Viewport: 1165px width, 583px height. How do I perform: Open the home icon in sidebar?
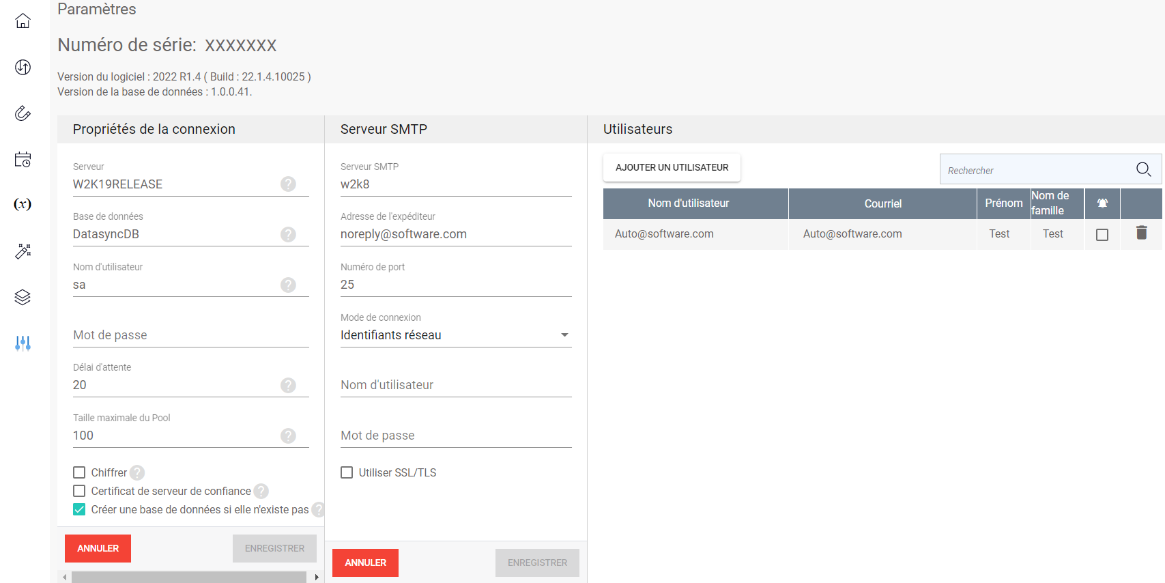pyautogui.click(x=23, y=21)
